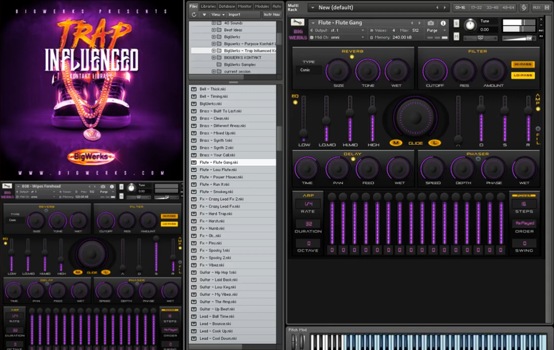This screenshot has height=350, width=554.
Task: Load next instrument in Flute Gang header
Action: 419,23
